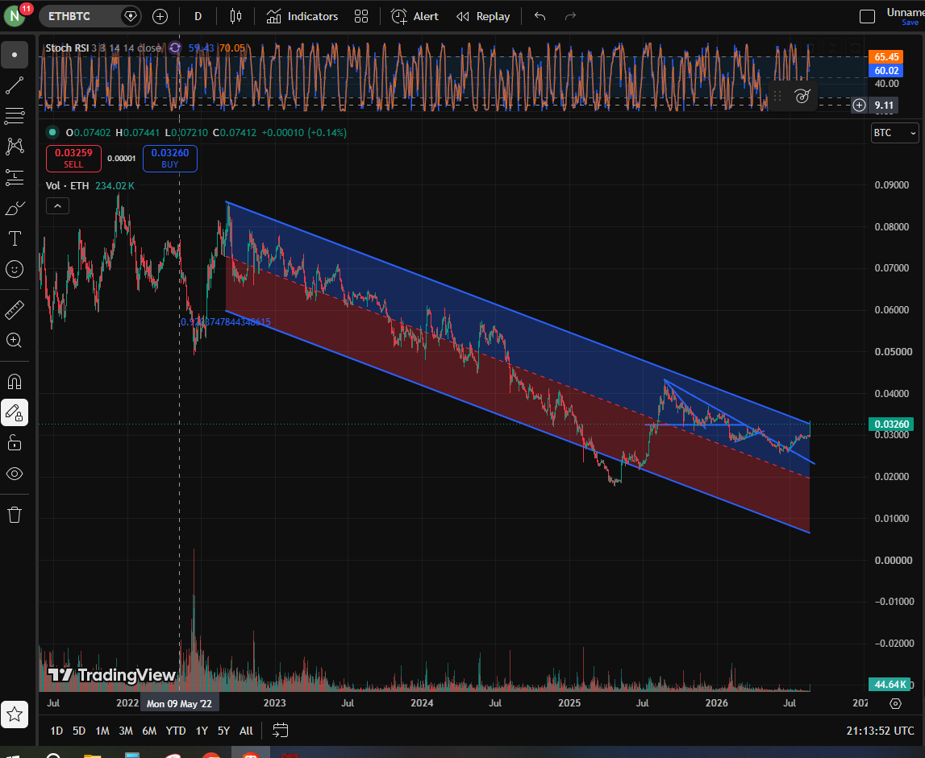Click the plus icon beside 9.11 scale
Screen dimensions: 925x758
859,106
